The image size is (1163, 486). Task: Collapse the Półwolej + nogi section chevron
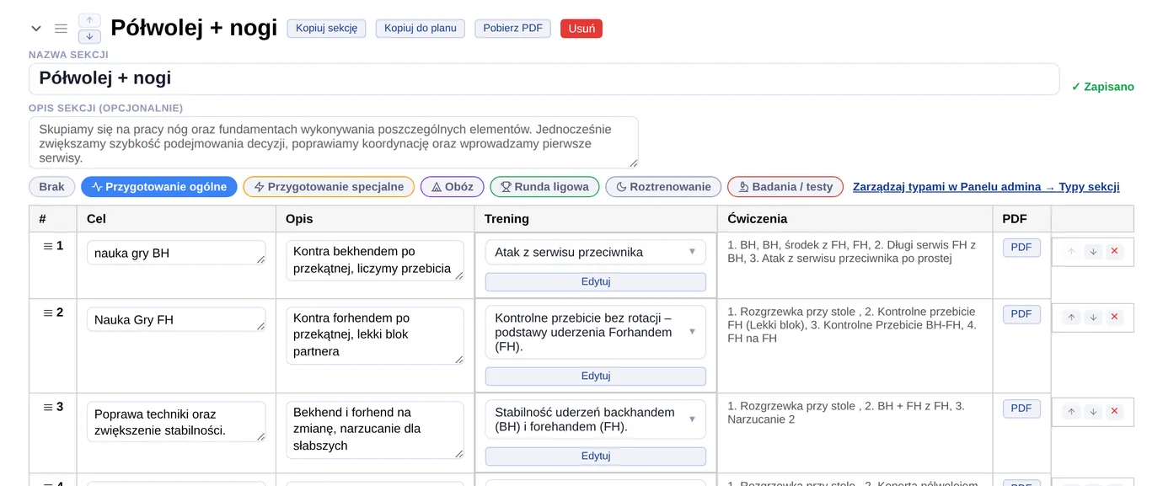click(36, 29)
